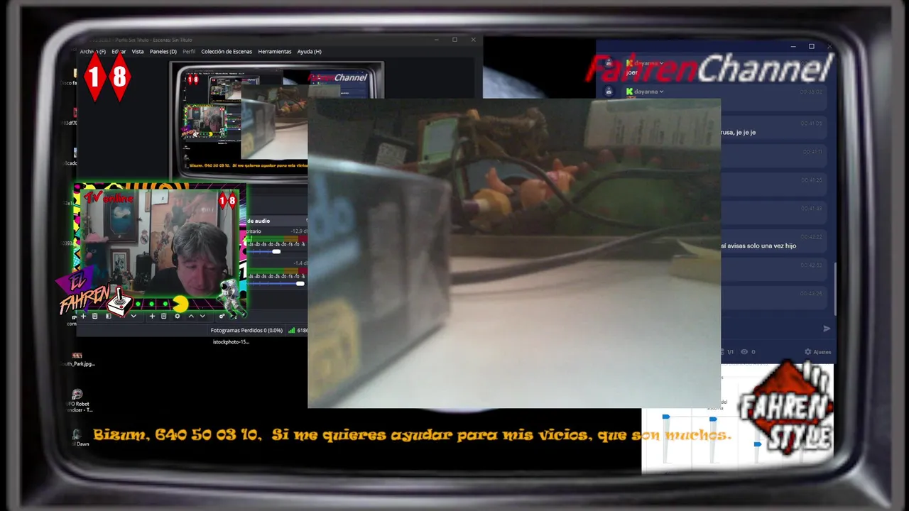Screen dimensions: 909x511
Task: Open the Archivo (F) menu in OBS
Action: 92,52
